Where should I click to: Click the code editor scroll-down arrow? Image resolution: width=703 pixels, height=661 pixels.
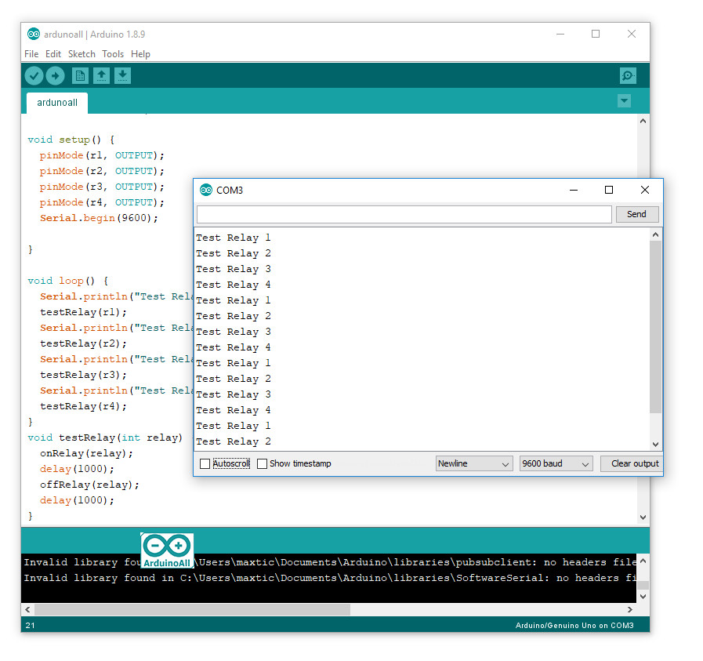[643, 517]
